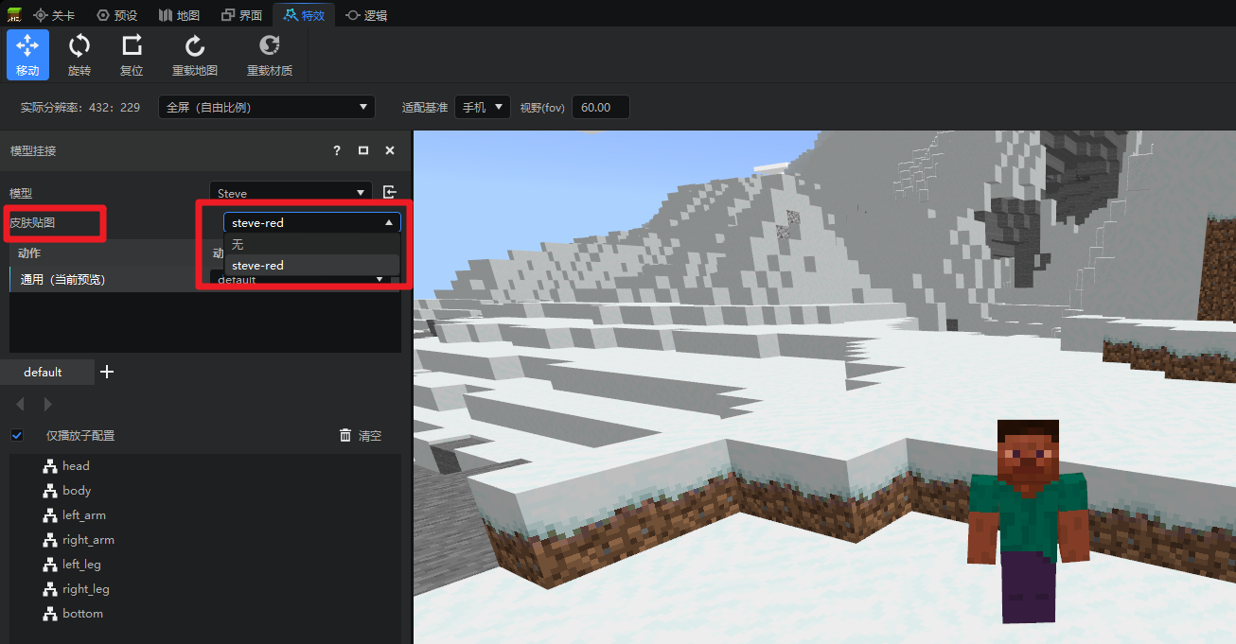The image size is (1236, 644).
Task: Click the 视野(fov) value field 60.00
Action: 601,108
